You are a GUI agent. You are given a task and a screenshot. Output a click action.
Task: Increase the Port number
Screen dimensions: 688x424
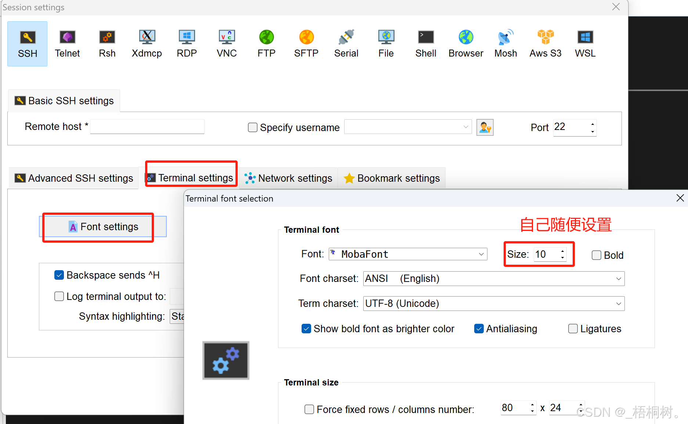point(592,124)
